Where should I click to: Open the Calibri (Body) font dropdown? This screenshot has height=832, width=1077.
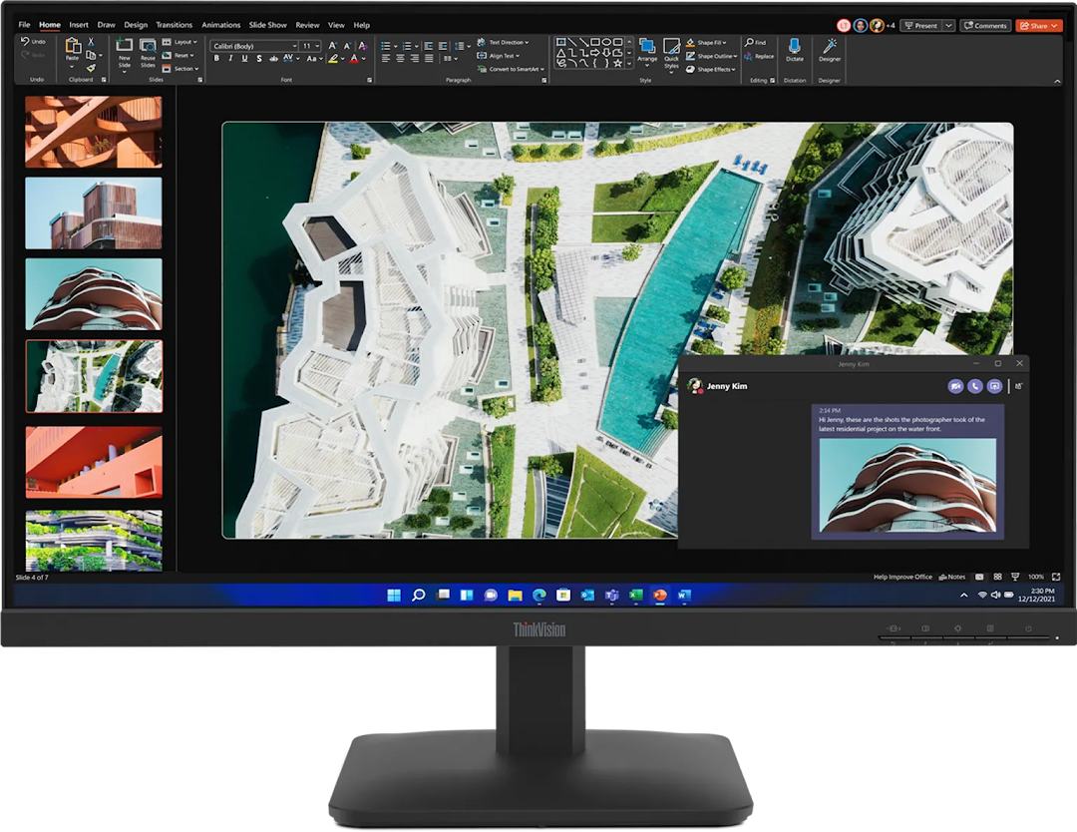[x=254, y=46]
